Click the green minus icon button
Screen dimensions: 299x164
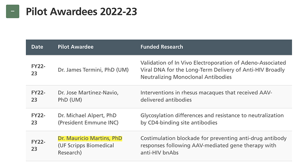coord(13,12)
